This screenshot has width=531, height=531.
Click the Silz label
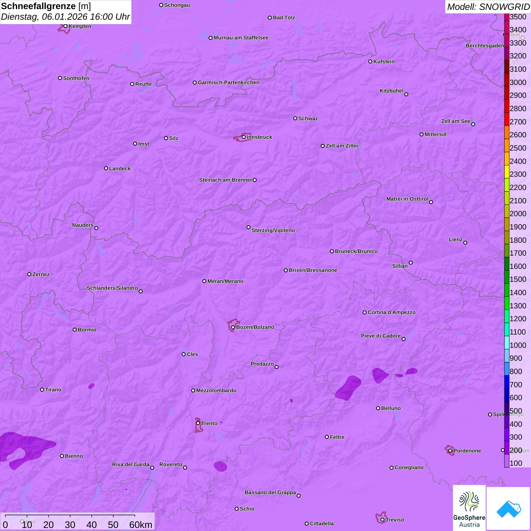tap(174, 138)
